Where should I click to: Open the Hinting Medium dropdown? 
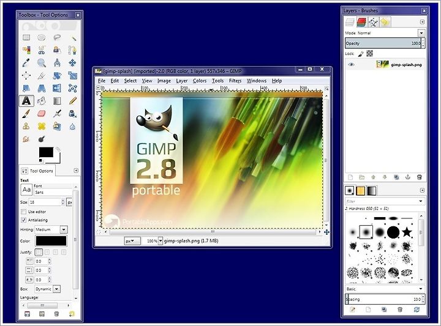64,229
